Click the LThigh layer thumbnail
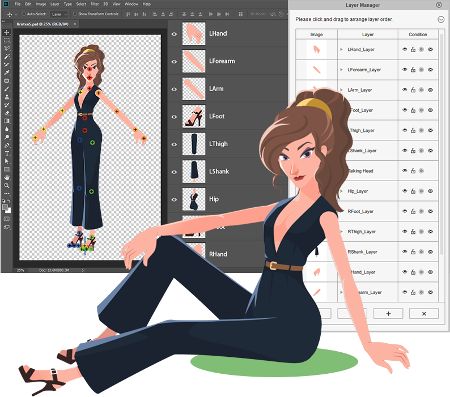The height and width of the screenshot is (397, 450). point(194,144)
